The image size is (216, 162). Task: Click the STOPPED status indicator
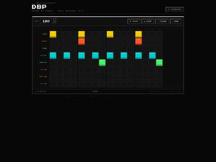click(41, 92)
